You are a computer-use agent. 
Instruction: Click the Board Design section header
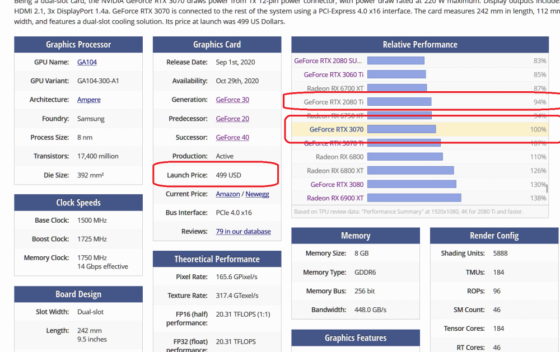(x=78, y=294)
